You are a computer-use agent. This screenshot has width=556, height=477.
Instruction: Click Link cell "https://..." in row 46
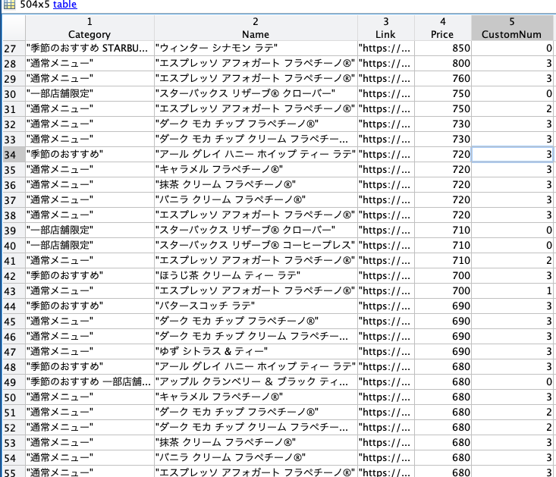click(386, 337)
